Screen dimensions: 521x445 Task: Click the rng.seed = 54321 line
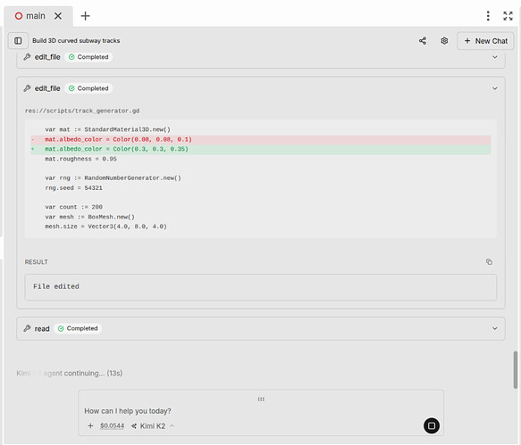point(74,188)
